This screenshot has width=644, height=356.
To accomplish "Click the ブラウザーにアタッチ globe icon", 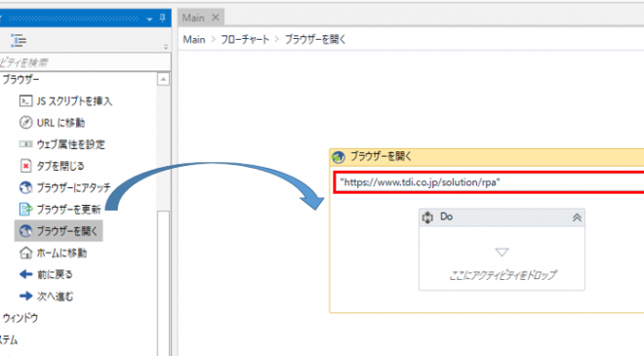I will [x=26, y=187].
